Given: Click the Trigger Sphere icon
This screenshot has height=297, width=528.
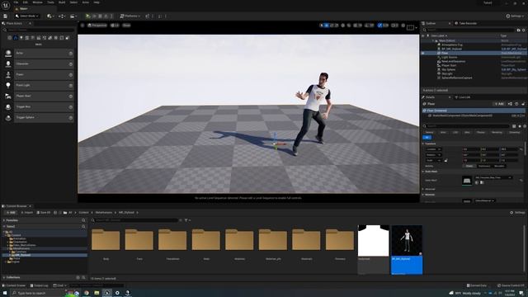Looking at the screenshot, I should pos(8,118).
